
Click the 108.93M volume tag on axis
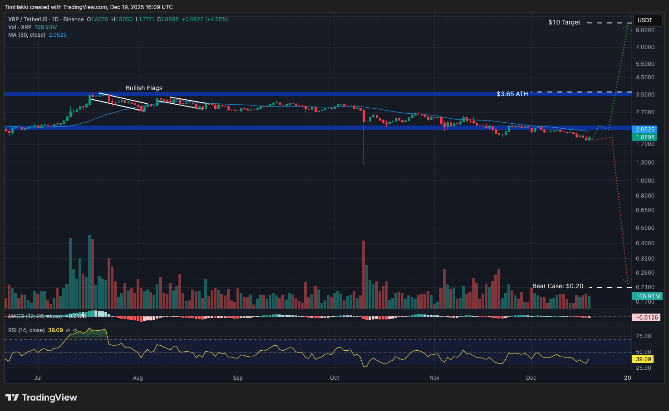pyautogui.click(x=648, y=296)
